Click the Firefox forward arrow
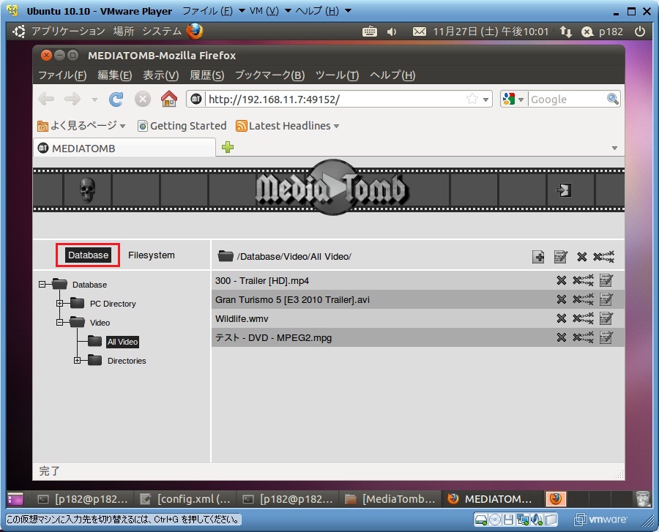 (x=72, y=100)
